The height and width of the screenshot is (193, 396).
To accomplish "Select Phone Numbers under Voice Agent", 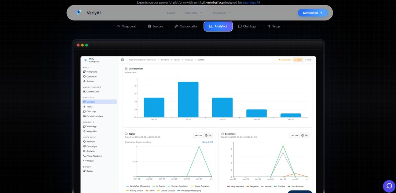I will tap(94, 156).
